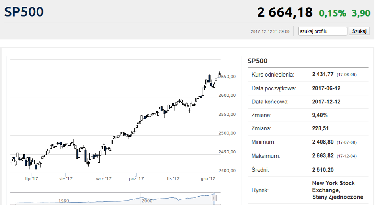375x205 pixels.
Task: Click the range navigator handle
Action: pyautogui.click(x=214, y=197)
